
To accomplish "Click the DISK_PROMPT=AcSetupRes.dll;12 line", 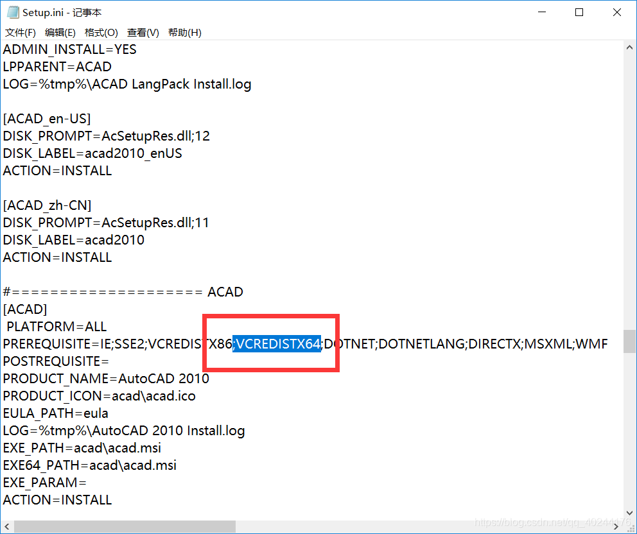I will pos(107,136).
